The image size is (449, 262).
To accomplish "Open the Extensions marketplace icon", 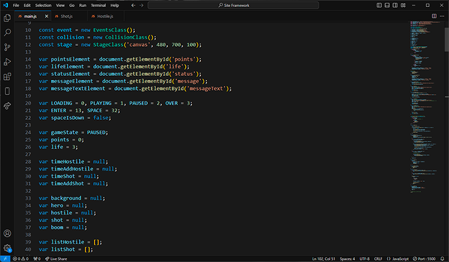I will click(x=8, y=77).
